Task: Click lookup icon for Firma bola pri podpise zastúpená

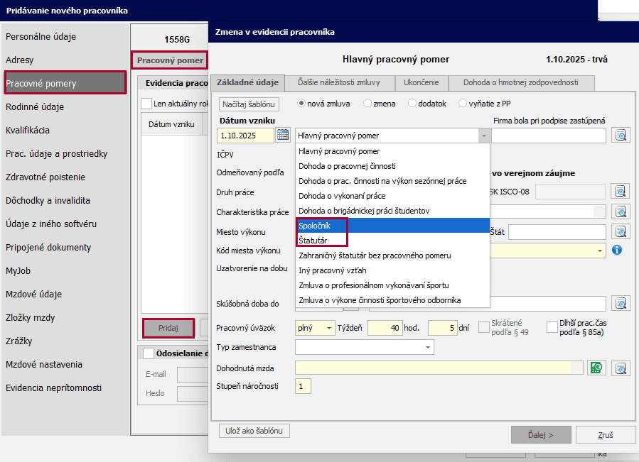Action: coord(621,136)
